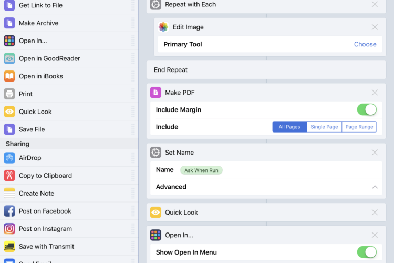Remove the Make PDF action

pos(375,93)
